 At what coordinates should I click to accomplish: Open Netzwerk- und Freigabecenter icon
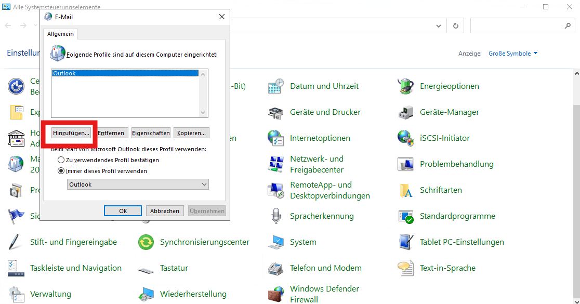pyautogui.click(x=275, y=164)
